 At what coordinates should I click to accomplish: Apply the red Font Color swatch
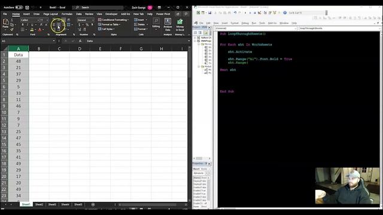(x=40, y=30)
